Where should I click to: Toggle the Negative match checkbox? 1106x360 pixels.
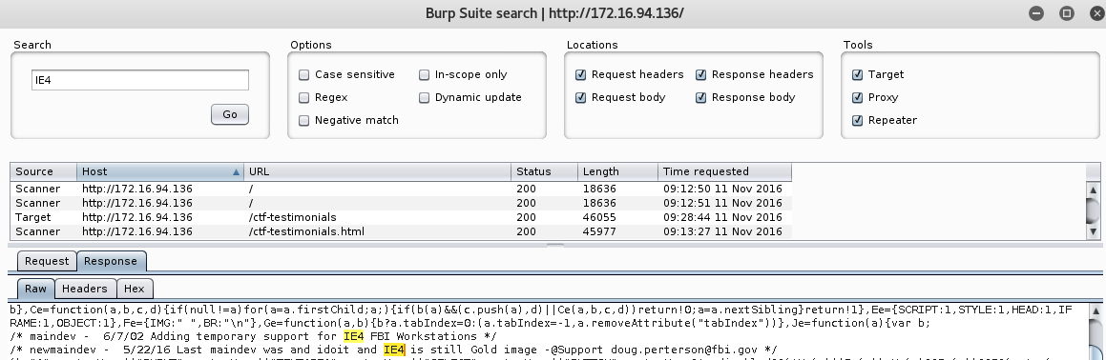304,120
